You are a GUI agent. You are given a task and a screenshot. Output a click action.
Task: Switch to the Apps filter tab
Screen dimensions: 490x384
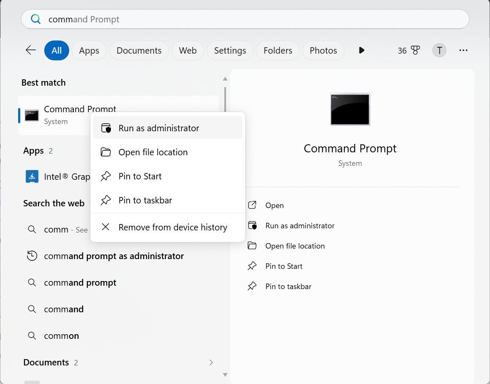pyautogui.click(x=89, y=50)
